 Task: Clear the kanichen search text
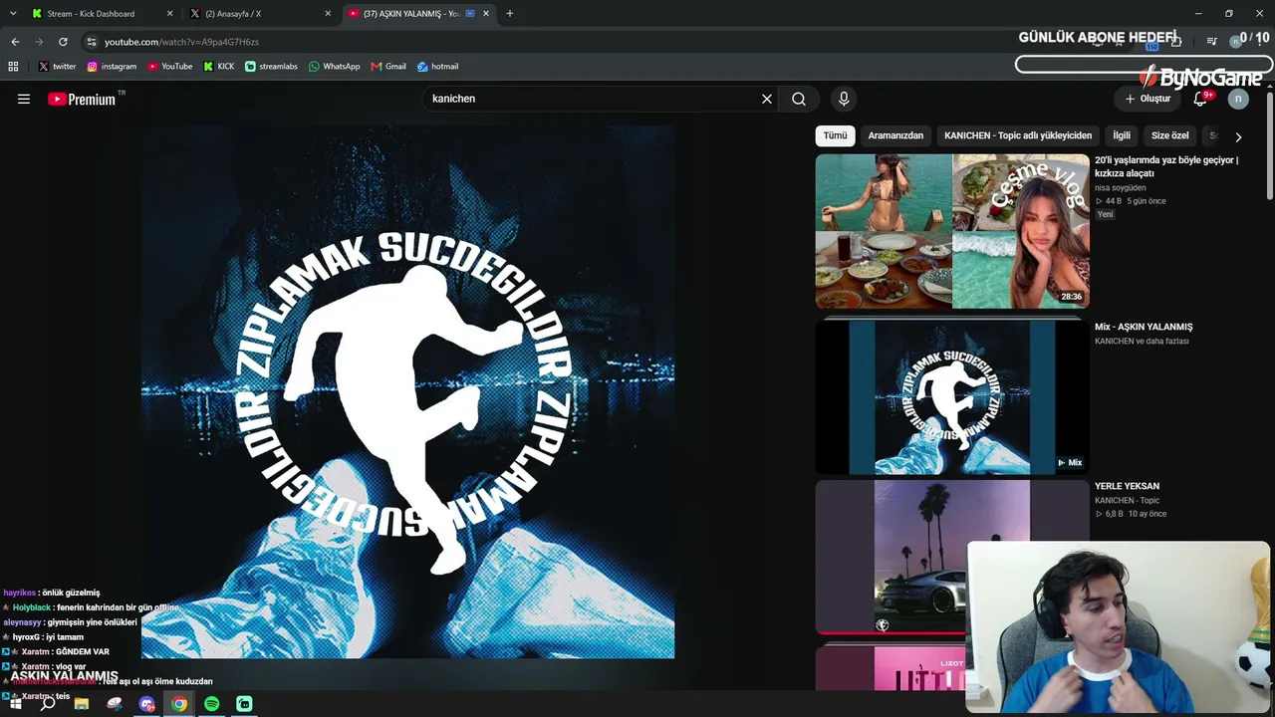pos(767,99)
